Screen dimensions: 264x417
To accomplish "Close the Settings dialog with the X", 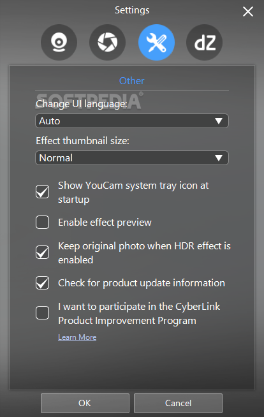I will tap(248, 11).
